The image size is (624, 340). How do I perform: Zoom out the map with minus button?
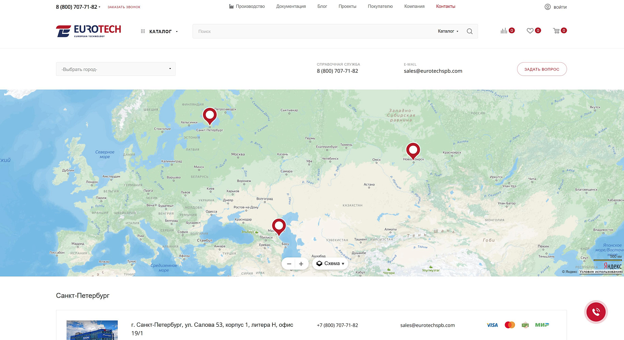tap(289, 264)
